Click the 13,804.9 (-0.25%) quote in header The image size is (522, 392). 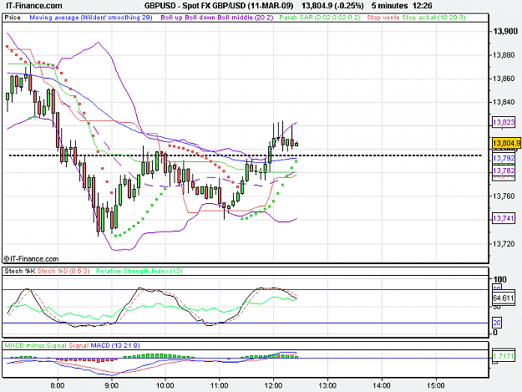pos(332,6)
